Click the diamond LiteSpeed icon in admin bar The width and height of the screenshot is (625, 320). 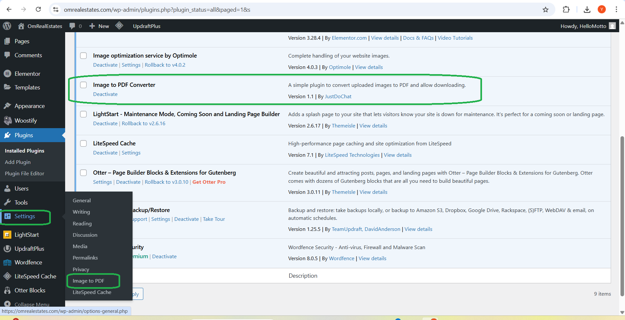(119, 25)
